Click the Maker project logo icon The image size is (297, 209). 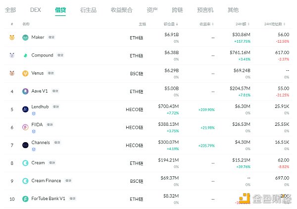[25, 38]
